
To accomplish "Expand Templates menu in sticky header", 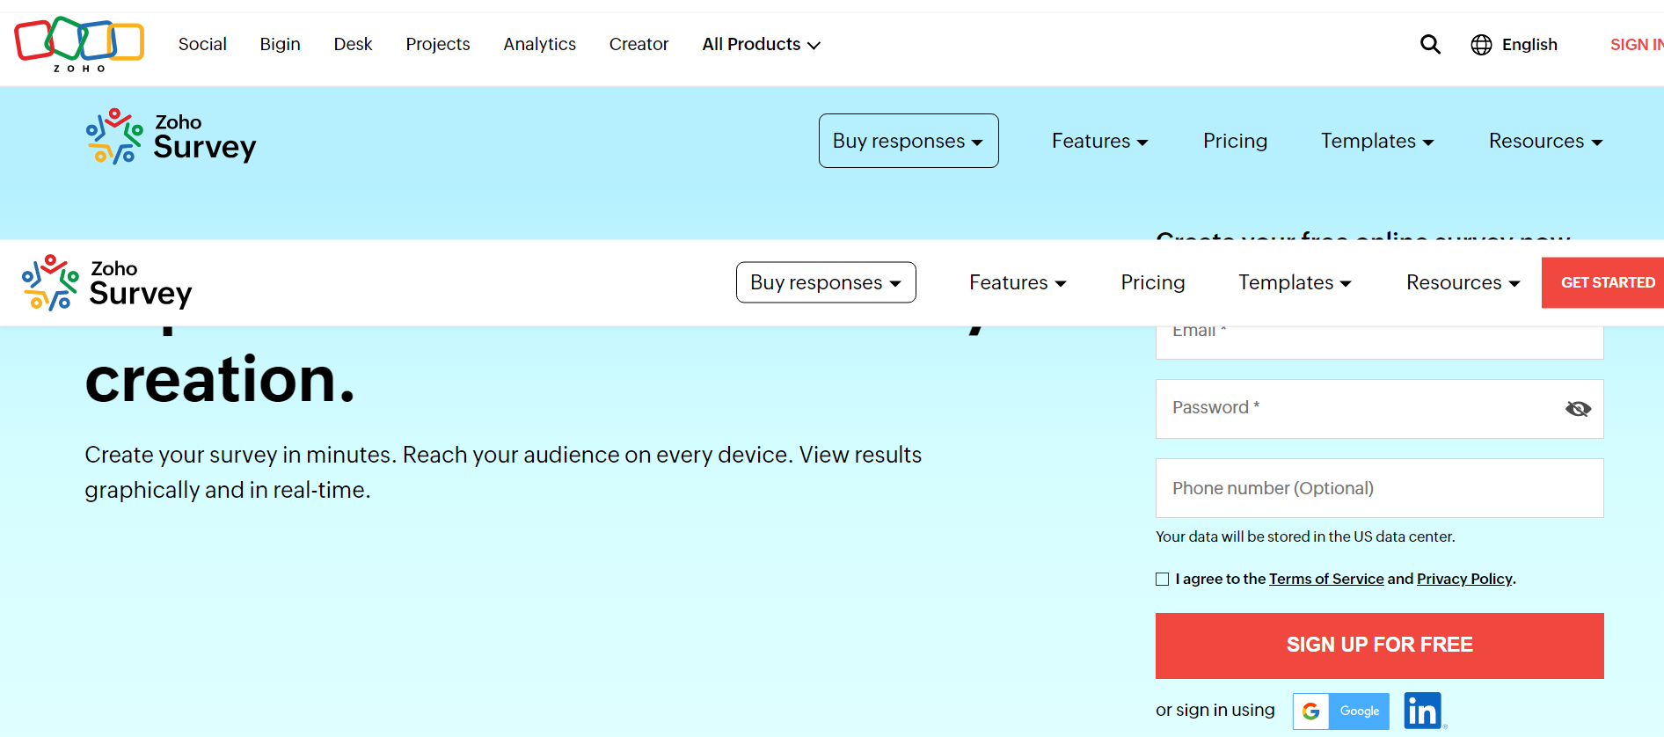I will (1295, 282).
